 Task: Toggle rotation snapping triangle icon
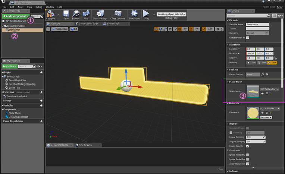pos(191,29)
